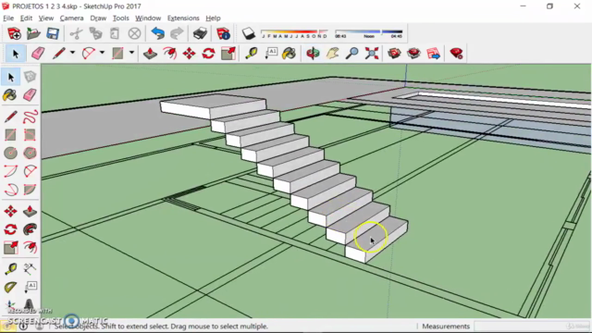Screen dimensions: 592x333
Task: Select the Freehand tool in the left palette
Action: point(30,117)
